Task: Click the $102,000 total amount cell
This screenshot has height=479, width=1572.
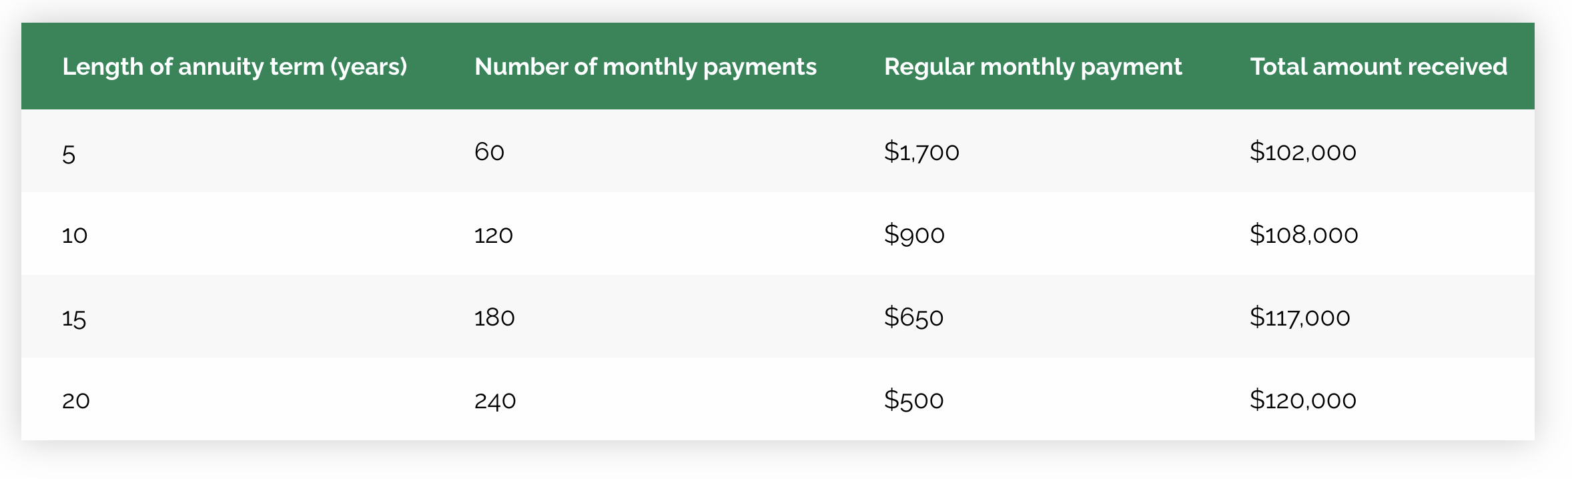Action: [x=1302, y=152]
